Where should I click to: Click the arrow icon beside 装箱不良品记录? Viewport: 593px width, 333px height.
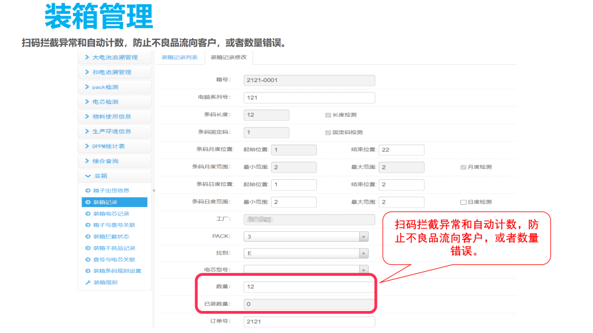click(88, 248)
